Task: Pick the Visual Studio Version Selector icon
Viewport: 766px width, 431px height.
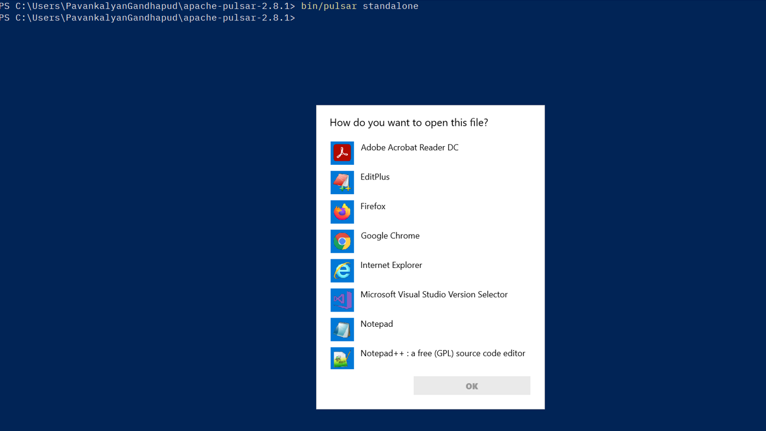Action: pyautogui.click(x=342, y=300)
